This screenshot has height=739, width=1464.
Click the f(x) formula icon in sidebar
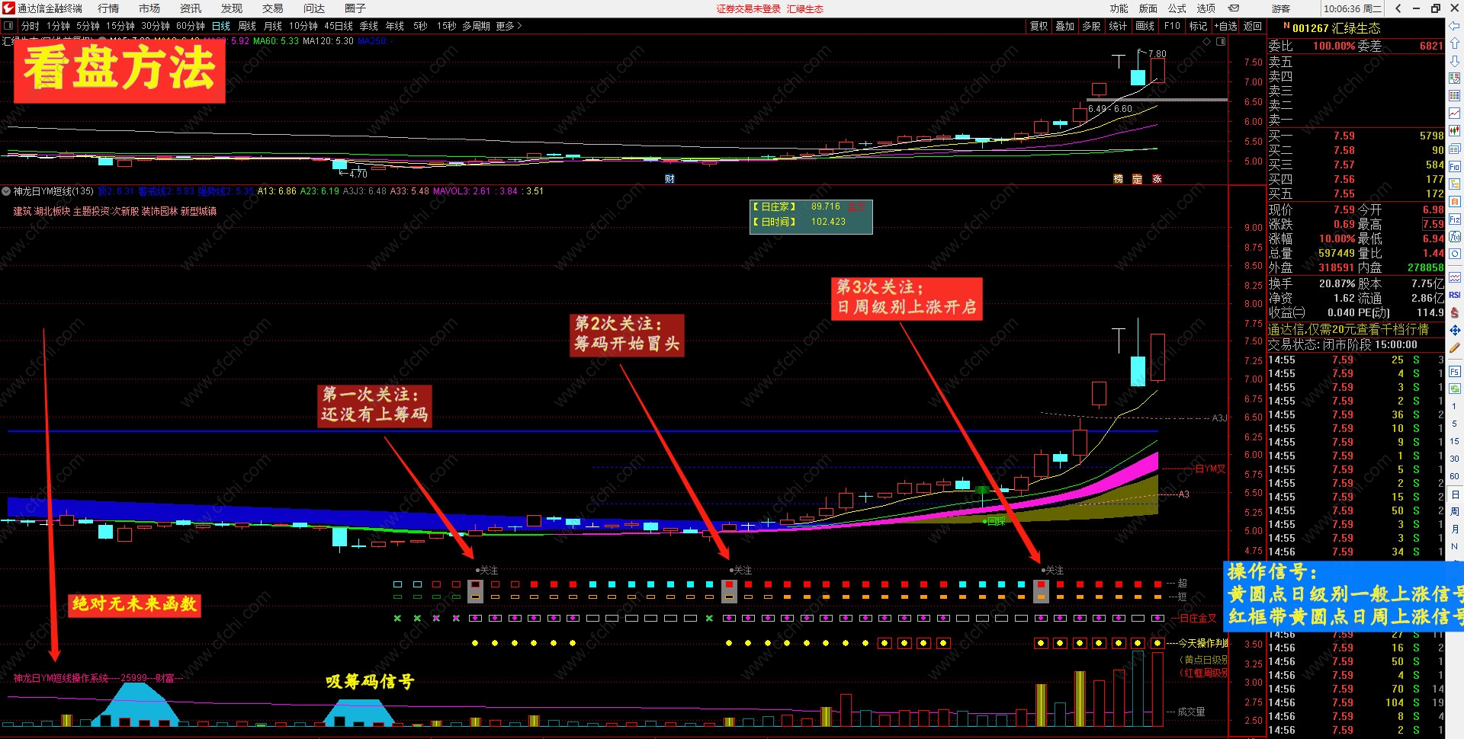pyautogui.click(x=1455, y=237)
